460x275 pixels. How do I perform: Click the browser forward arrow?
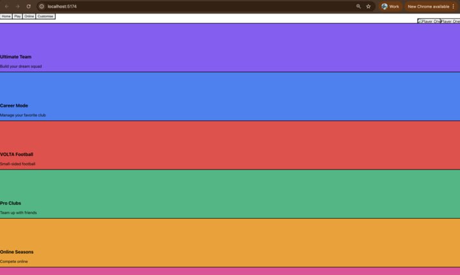(17, 6)
